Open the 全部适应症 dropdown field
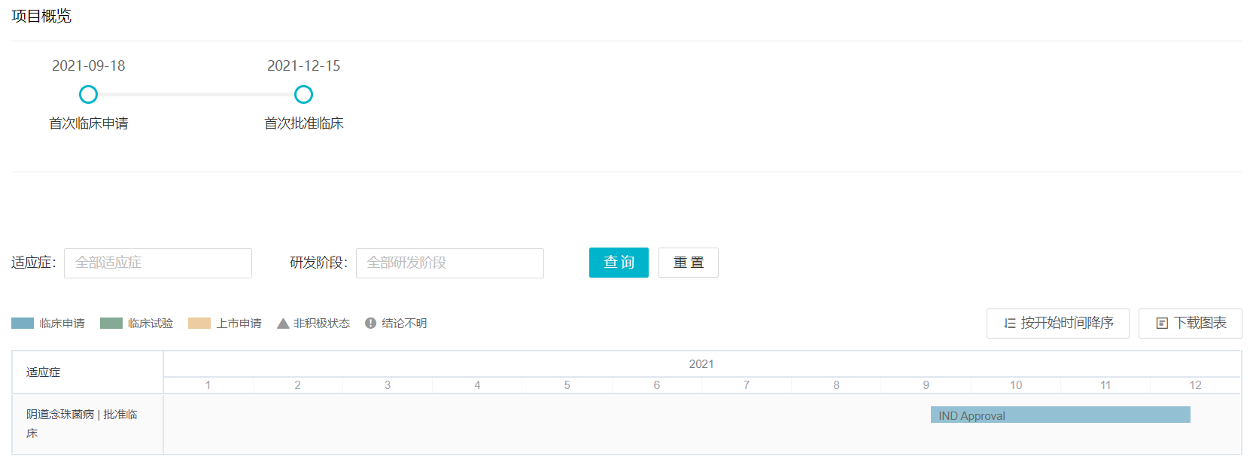This screenshot has height=471, width=1256. click(158, 263)
